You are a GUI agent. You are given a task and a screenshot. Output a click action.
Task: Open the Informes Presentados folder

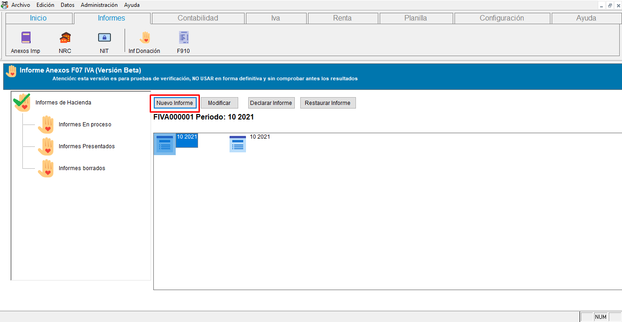(x=88, y=146)
